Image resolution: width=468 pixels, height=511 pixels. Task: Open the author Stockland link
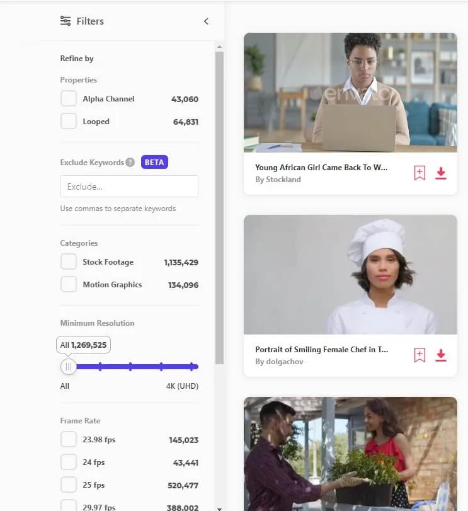click(283, 180)
